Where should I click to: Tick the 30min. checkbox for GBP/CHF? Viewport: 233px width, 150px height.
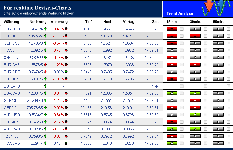point(205,100)
